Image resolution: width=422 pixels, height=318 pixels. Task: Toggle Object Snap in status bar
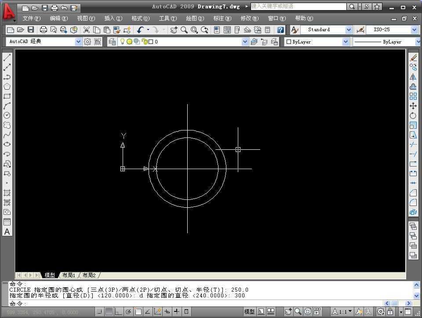[x=138, y=311]
